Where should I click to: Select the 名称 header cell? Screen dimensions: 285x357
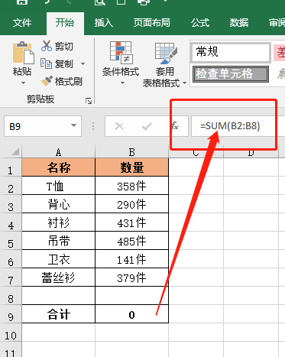coord(59,167)
